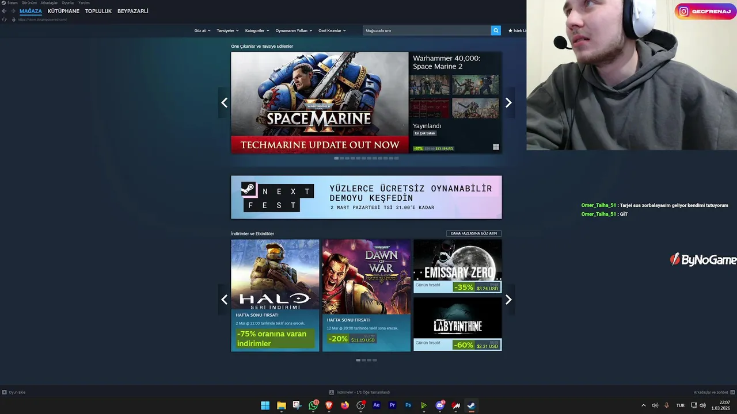Open Adobe Premiere Pro from taskbar
This screenshot has height=414, width=737.
[x=392, y=405]
